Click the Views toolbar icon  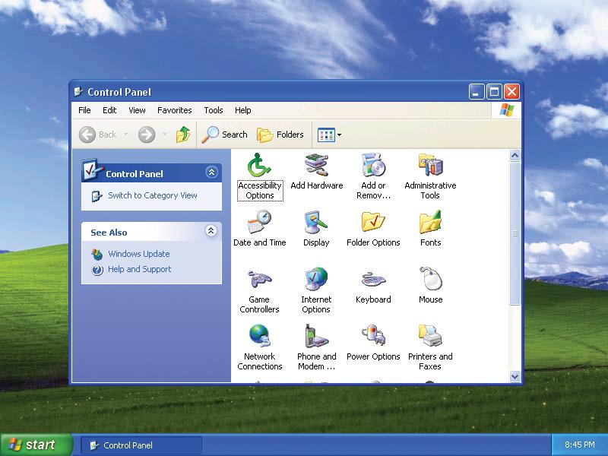click(x=326, y=135)
